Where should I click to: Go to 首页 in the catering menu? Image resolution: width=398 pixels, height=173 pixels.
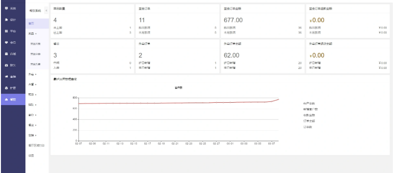coord(37,23)
